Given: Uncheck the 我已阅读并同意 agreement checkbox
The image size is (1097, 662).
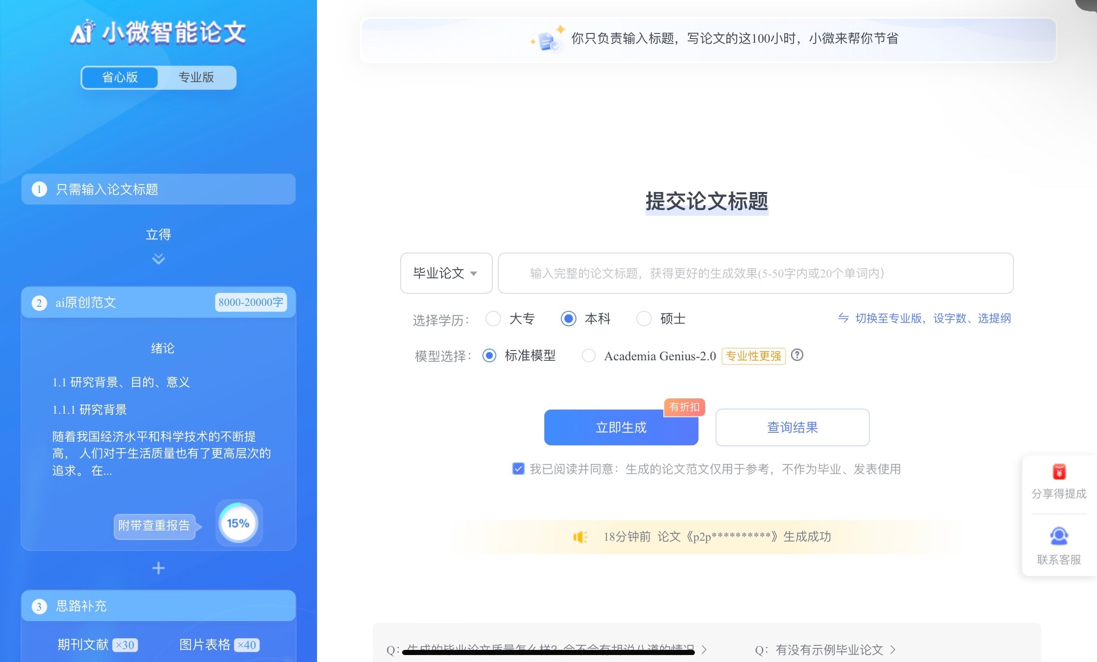Looking at the screenshot, I should (x=518, y=469).
